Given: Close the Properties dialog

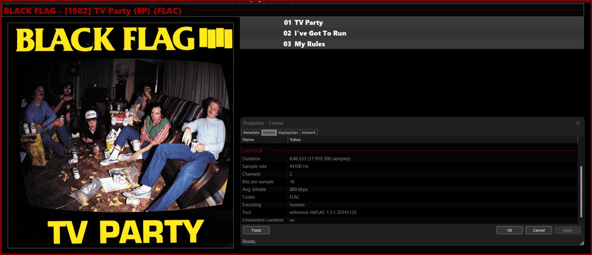Looking at the screenshot, I should click(578, 123).
